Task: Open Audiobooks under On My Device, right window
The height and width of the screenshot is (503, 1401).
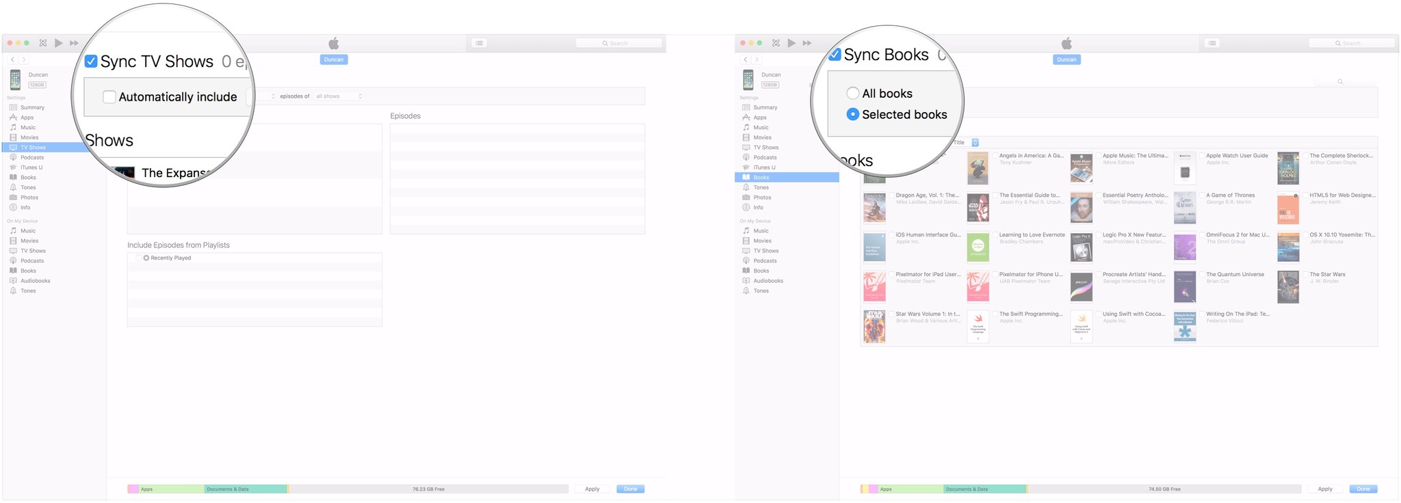Action: [768, 281]
